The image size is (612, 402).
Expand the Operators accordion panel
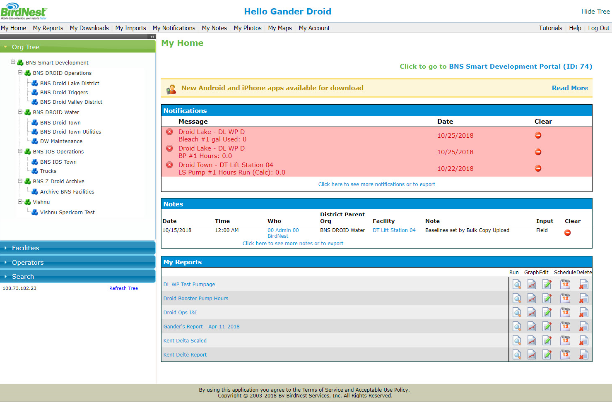[27, 263]
